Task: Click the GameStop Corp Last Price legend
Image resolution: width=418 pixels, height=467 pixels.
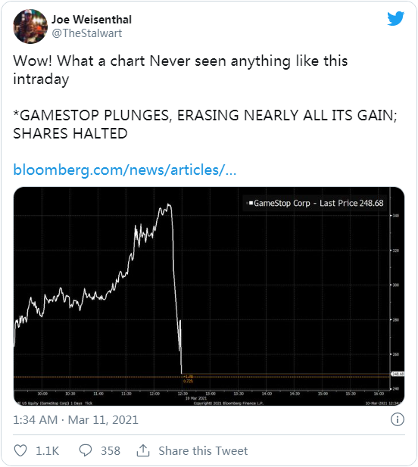Action: point(315,203)
